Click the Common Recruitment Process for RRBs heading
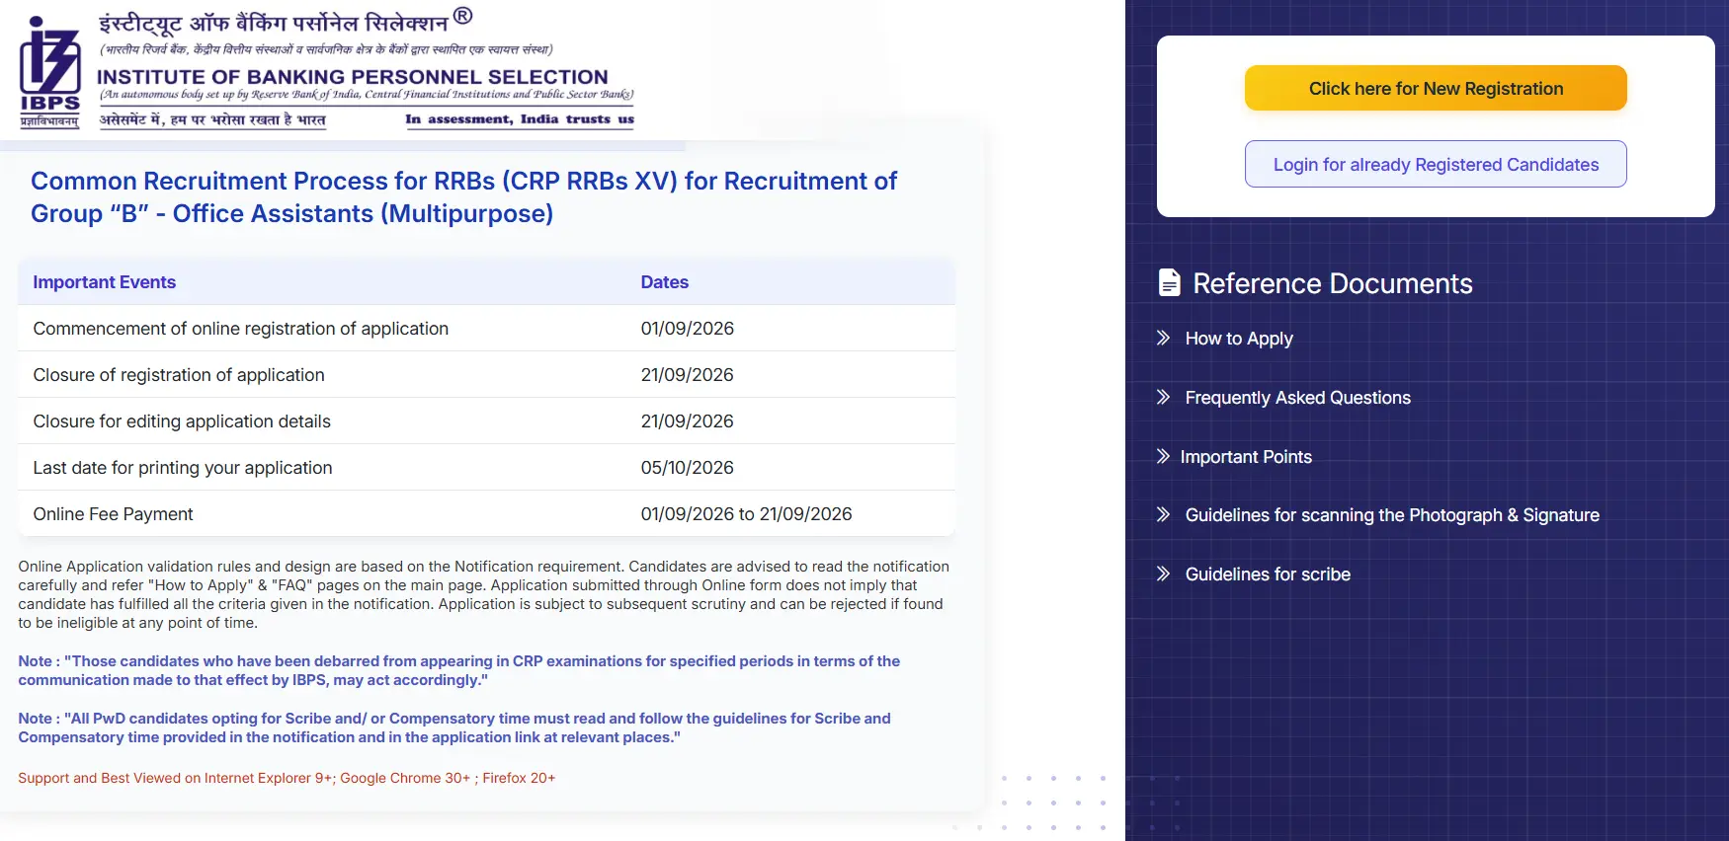Viewport: 1729px width, 841px height. click(464, 197)
